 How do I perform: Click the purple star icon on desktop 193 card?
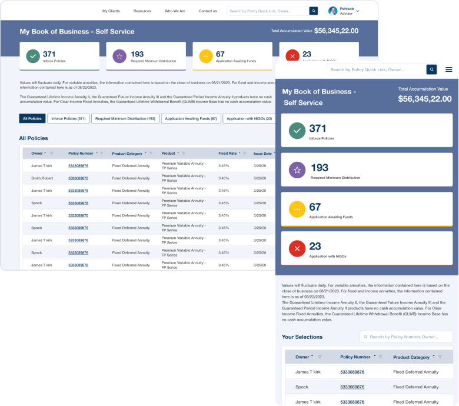click(119, 56)
